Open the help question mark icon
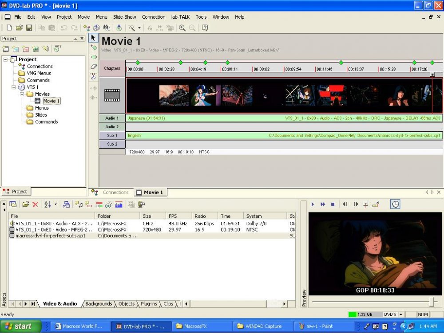 pyautogui.click(x=205, y=28)
